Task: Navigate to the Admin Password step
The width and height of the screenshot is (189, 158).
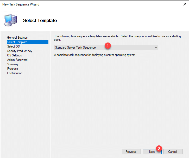Action: pyautogui.click(x=17, y=60)
